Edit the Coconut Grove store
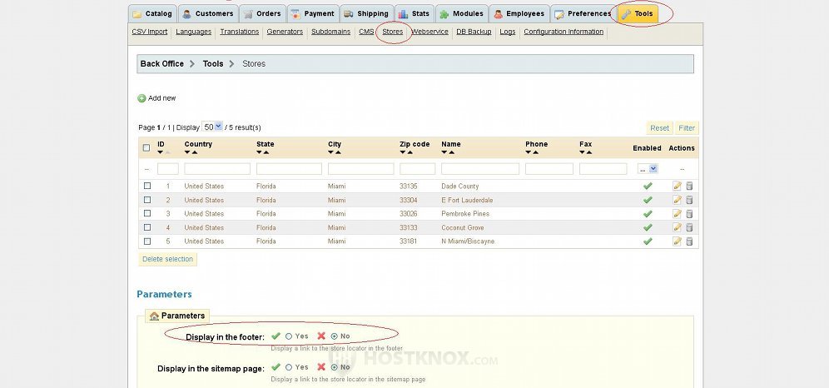The height and width of the screenshot is (388, 829). [677, 227]
